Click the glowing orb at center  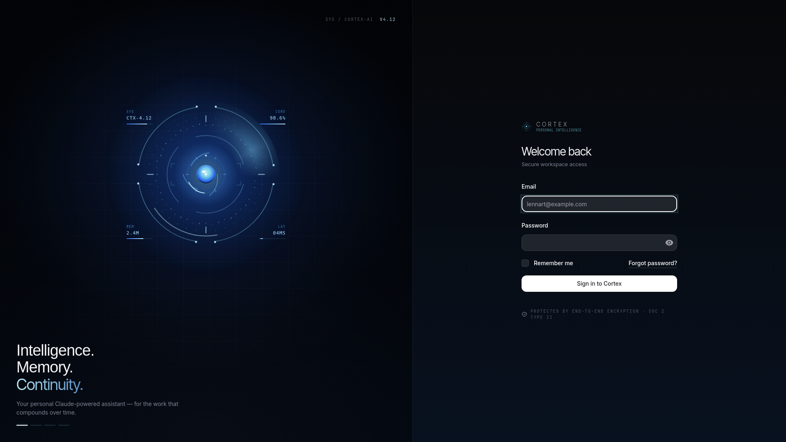tap(206, 174)
